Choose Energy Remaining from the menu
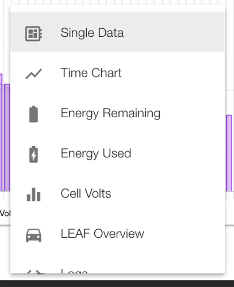 (110, 113)
